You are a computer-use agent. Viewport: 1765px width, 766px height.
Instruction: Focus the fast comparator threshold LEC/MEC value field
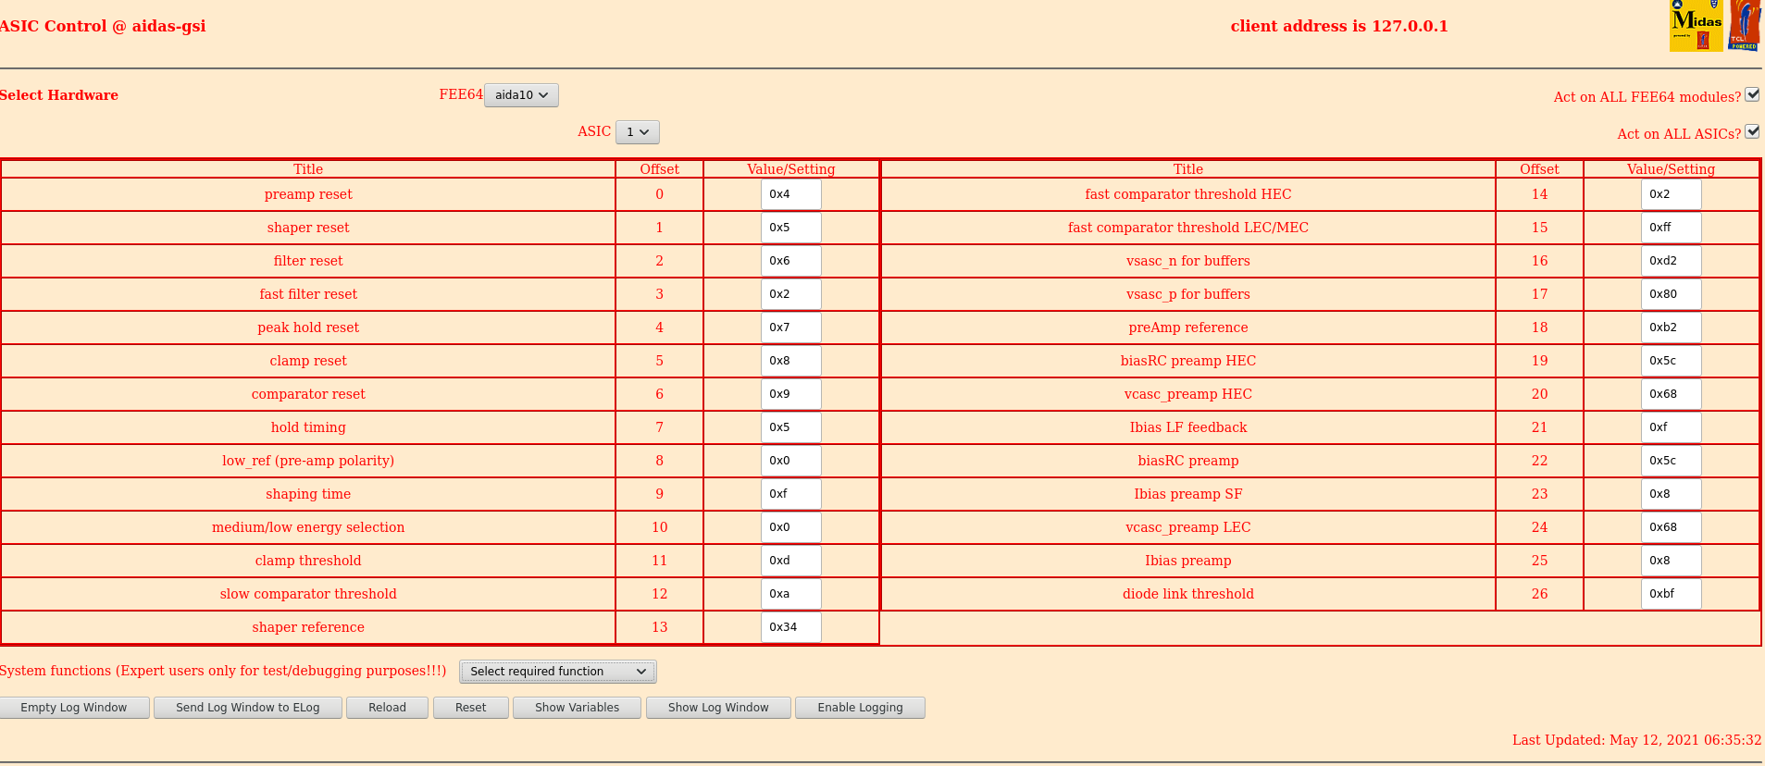point(1672,228)
